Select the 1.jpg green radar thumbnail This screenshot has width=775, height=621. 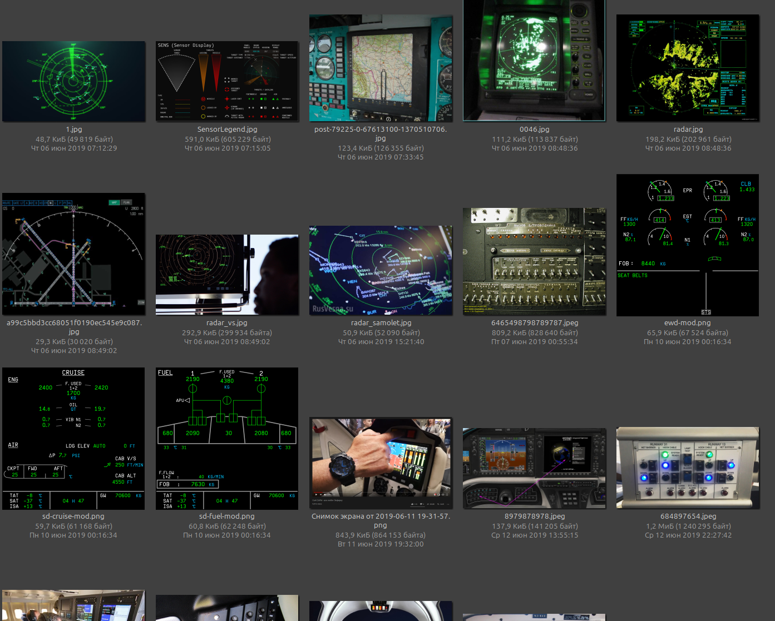click(73, 81)
